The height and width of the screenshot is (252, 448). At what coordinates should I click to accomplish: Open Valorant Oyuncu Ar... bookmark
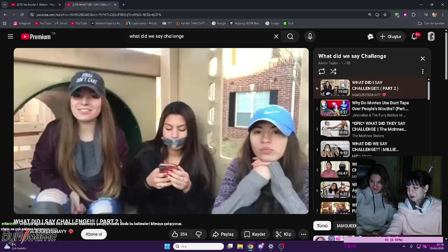click(x=106, y=23)
